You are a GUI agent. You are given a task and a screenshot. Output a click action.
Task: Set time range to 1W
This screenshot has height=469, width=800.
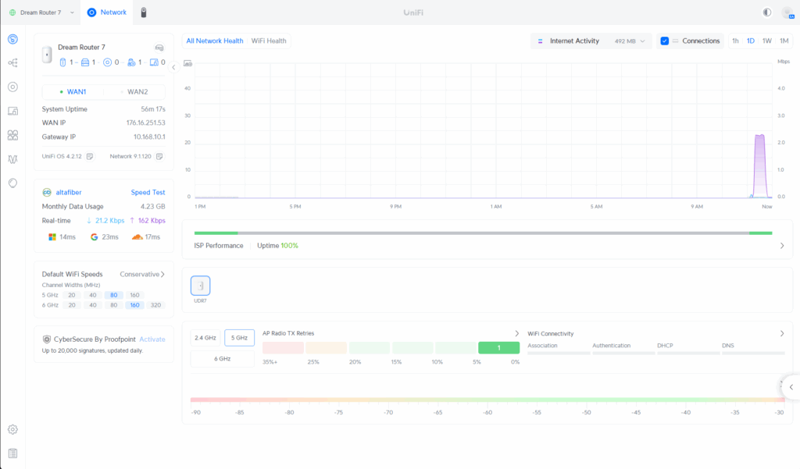(x=767, y=41)
